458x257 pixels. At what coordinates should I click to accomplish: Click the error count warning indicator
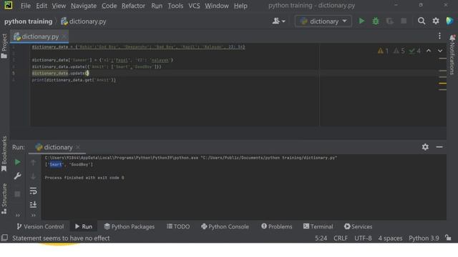pos(383,51)
